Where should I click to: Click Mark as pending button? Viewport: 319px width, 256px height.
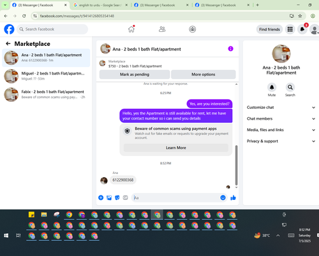click(x=135, y=75)
